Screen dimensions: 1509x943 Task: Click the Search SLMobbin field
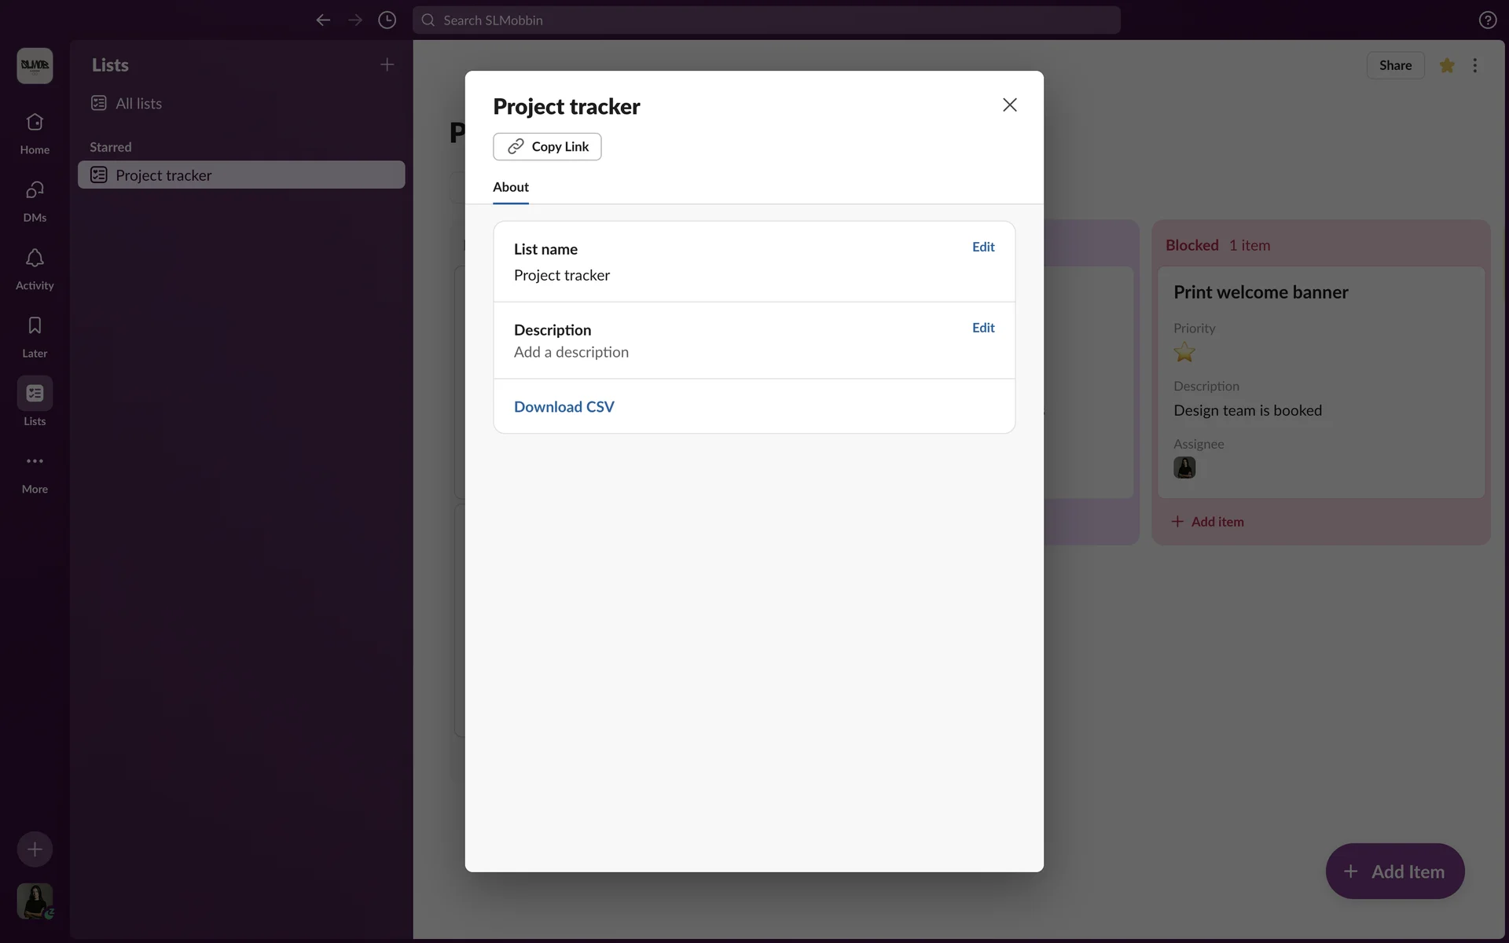pos(766,20)
